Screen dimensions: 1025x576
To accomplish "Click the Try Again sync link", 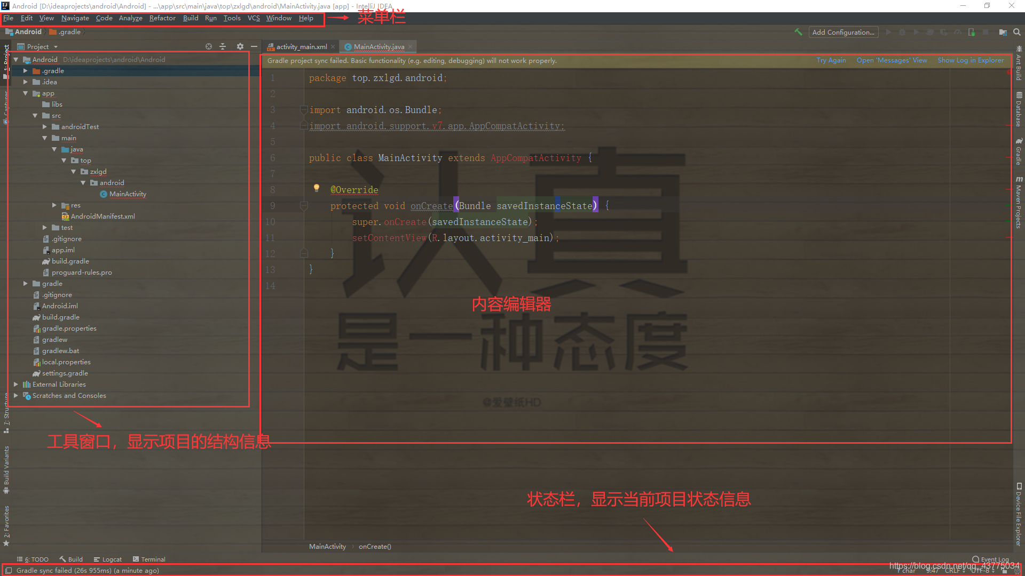I will [x=831, y=60].
